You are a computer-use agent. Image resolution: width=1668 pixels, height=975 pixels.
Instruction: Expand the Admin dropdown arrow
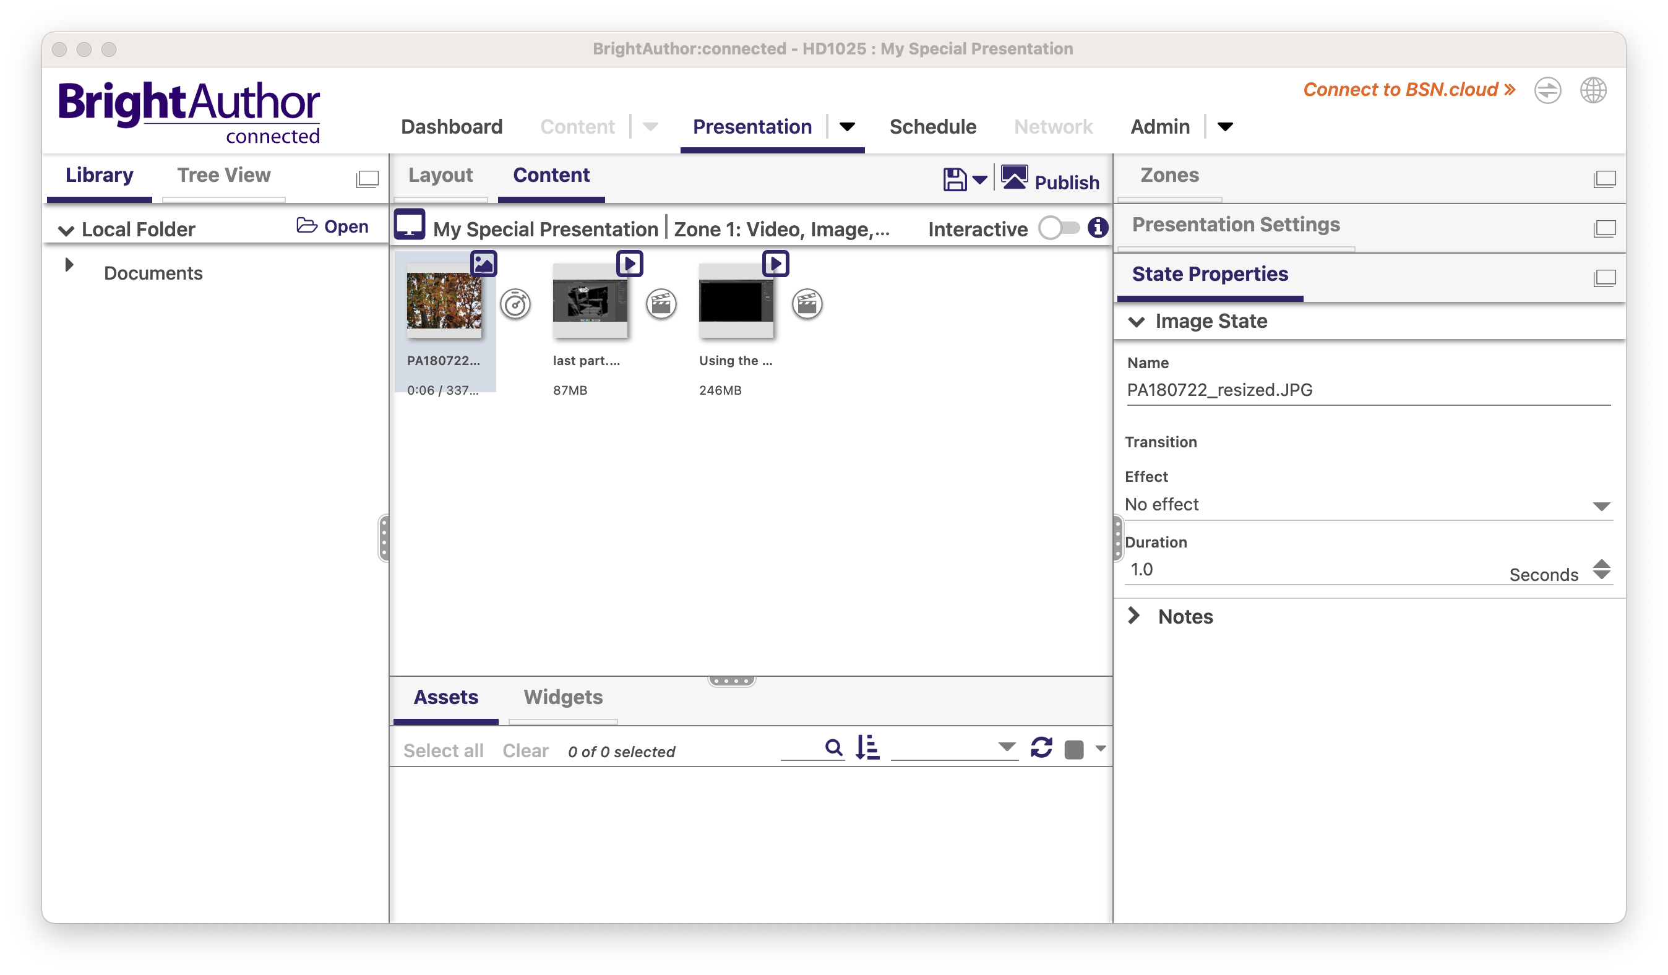point(1224,126)
